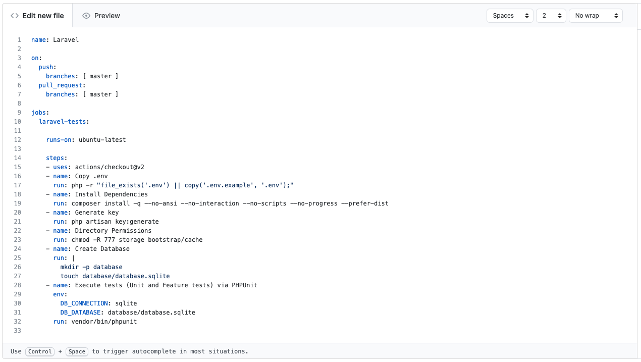Click line number 33 in gutter
Viewport: 641px width, 362px height.
coord(18,331)
